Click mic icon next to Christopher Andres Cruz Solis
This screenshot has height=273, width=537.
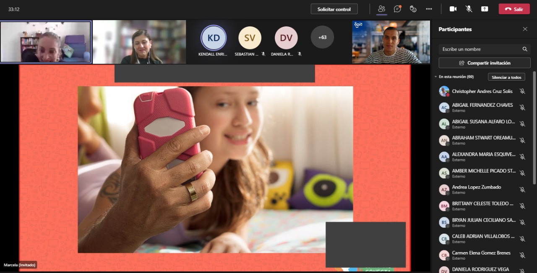(522, 91)
